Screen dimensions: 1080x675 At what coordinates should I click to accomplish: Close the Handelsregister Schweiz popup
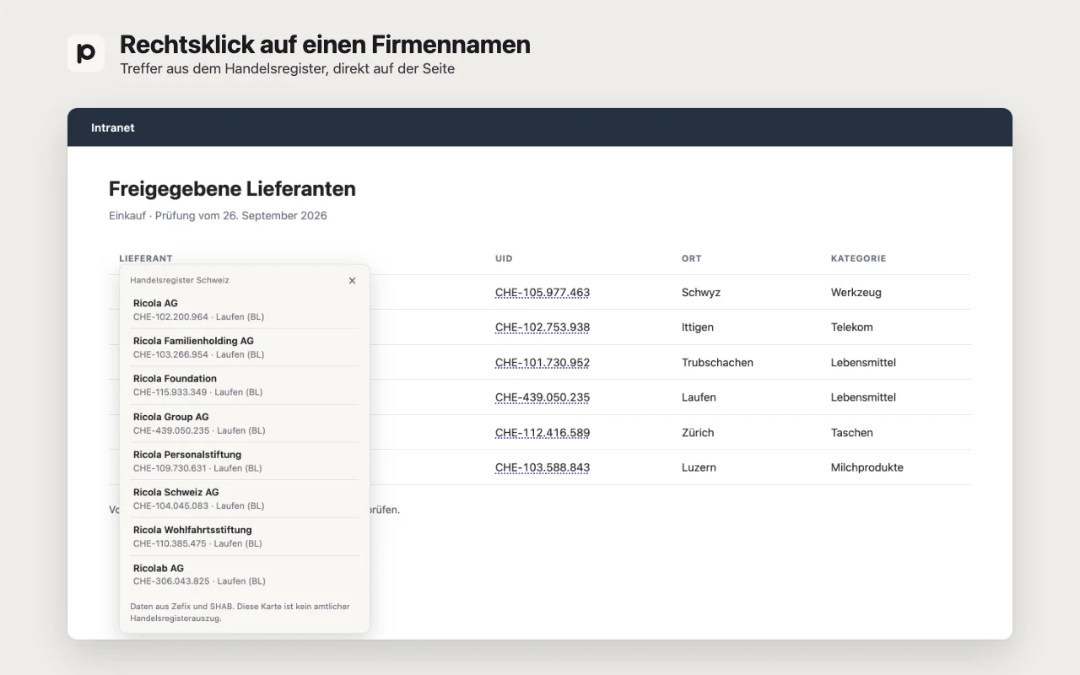click(x=352, y=280)
